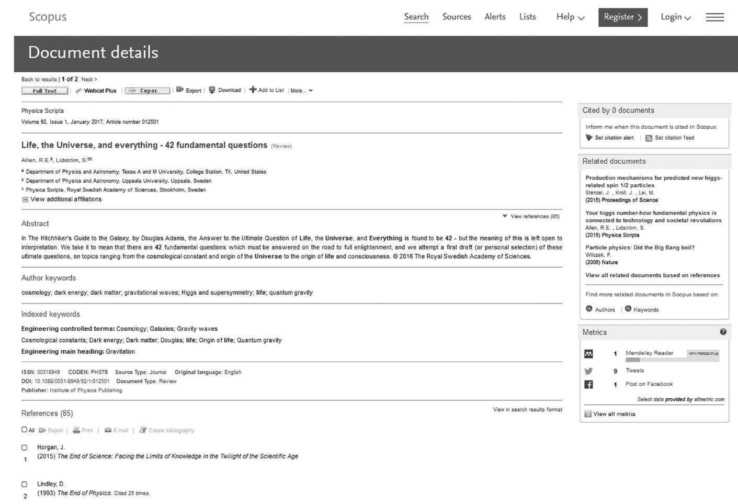Click the Set citation feed RSS icon
738x504 pixels.
649,138
